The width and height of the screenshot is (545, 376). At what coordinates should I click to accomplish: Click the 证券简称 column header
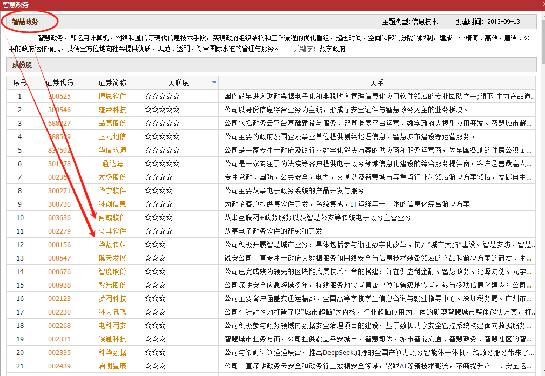pyautogui.click(x=112, y=83)
